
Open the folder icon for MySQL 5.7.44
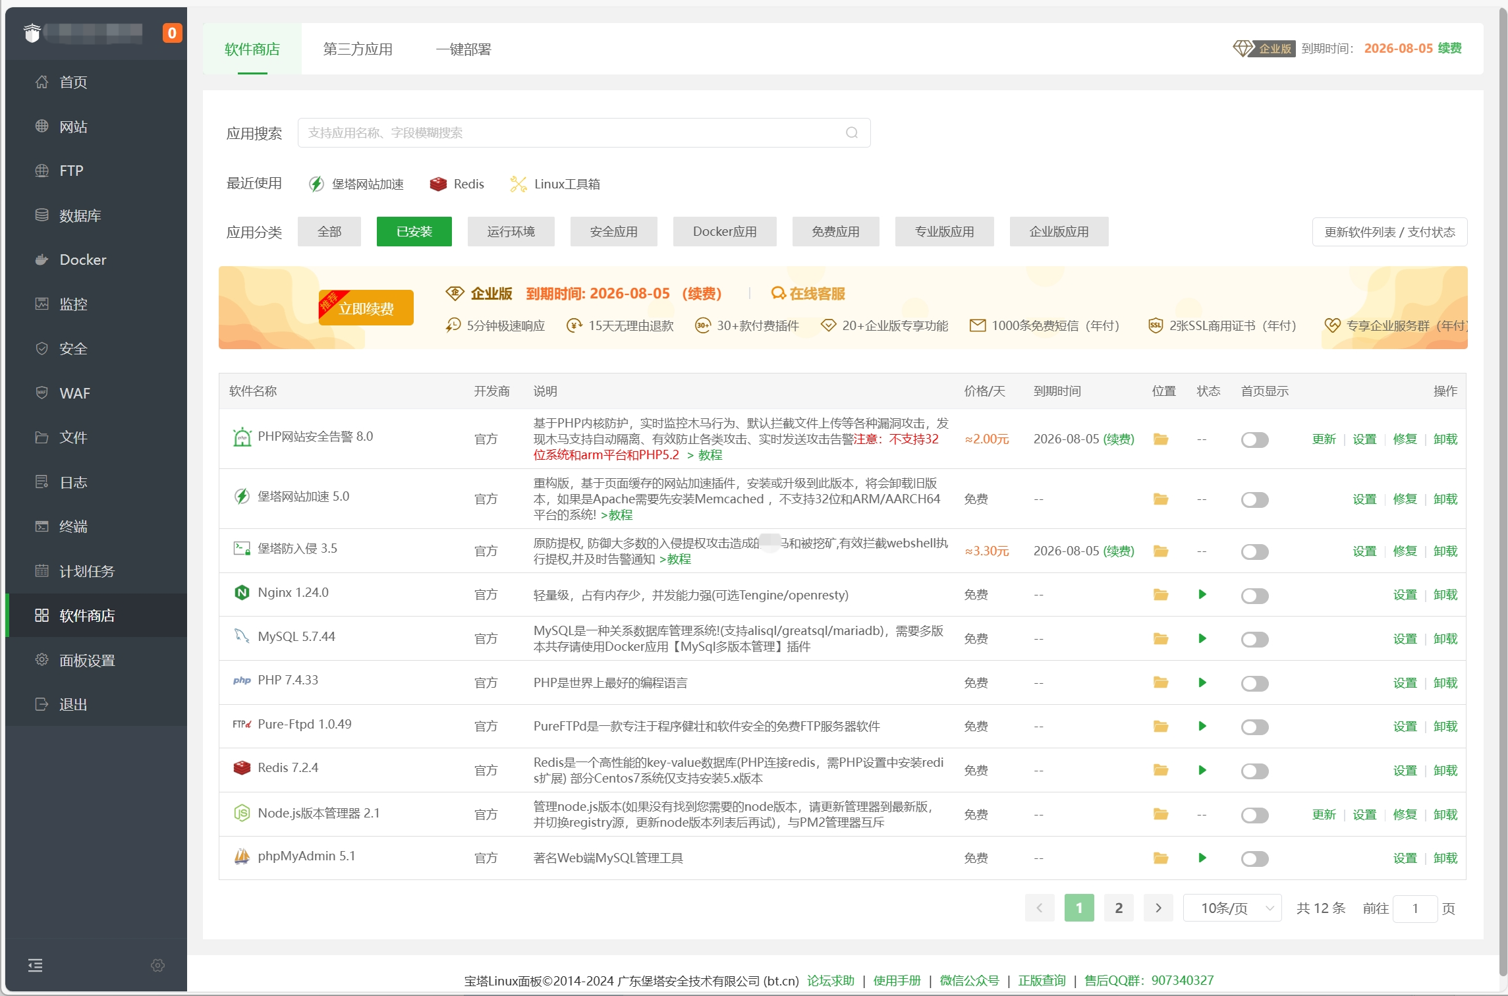pyautogui.click(x=1161, y=638)
